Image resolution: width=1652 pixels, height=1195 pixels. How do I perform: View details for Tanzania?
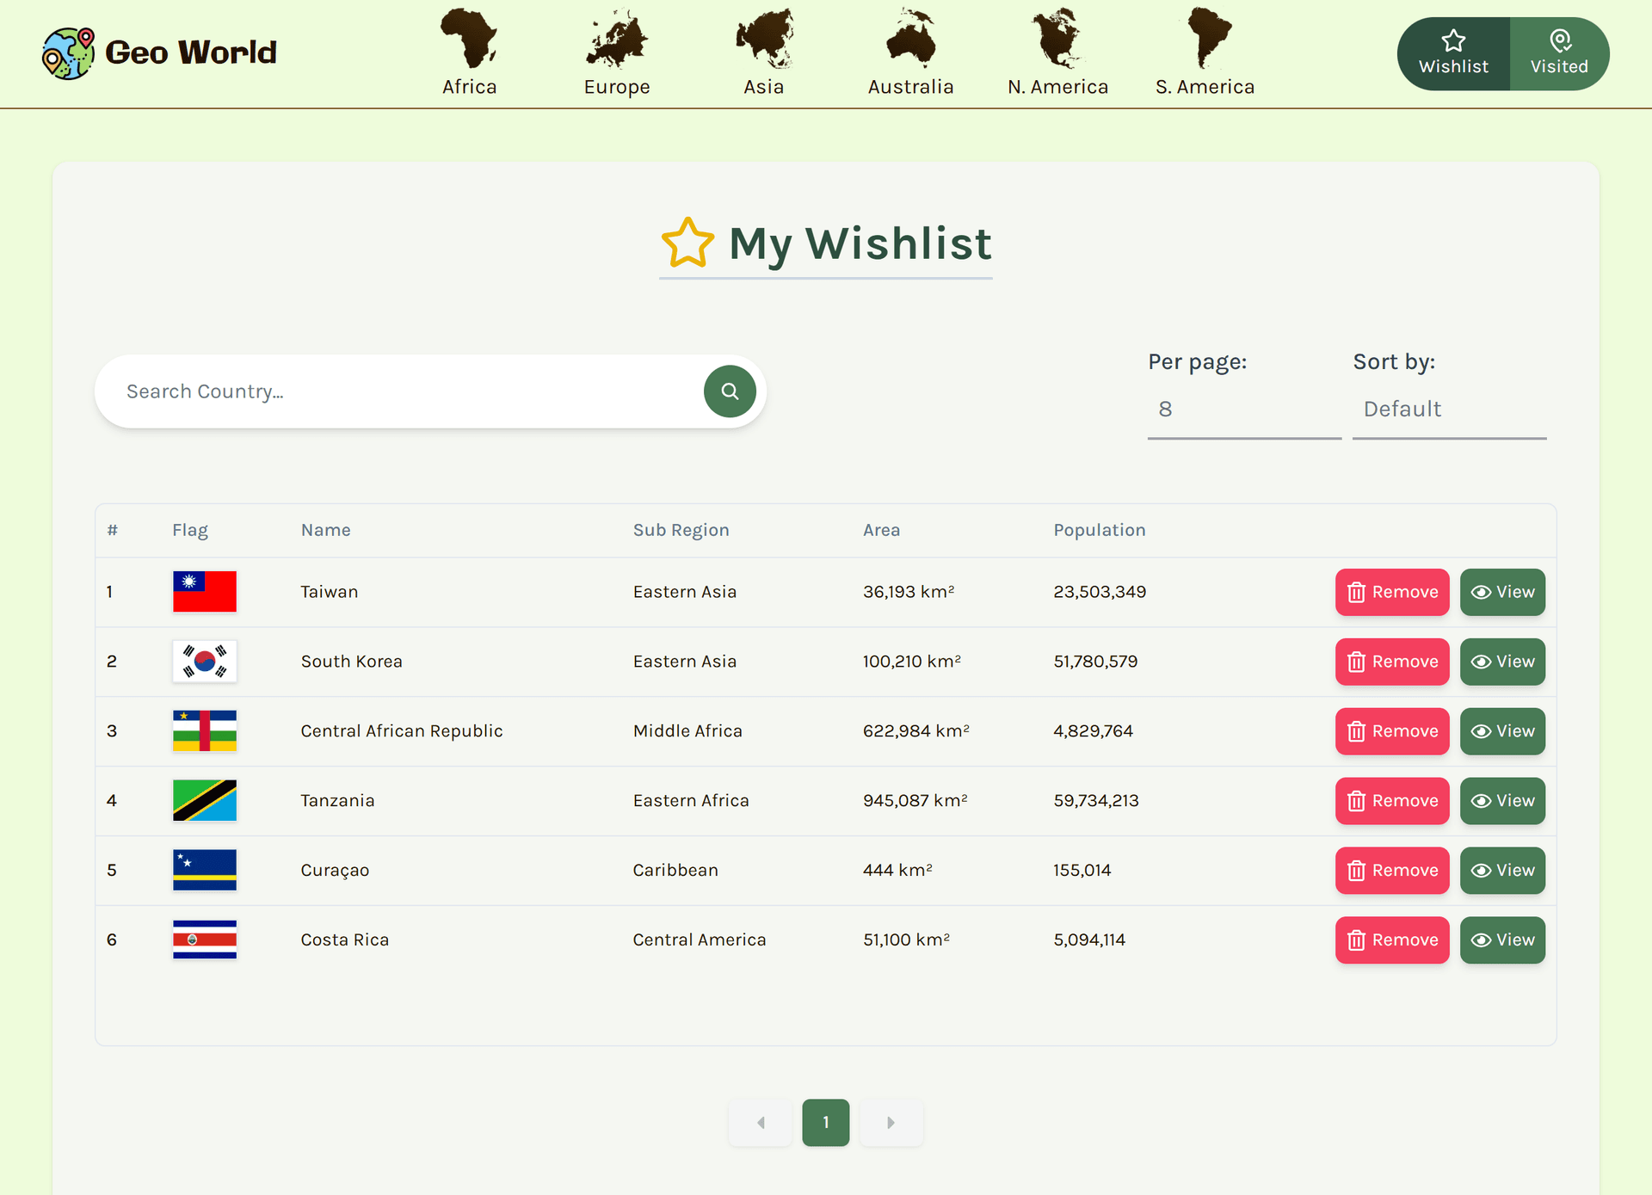[1502, 801]
